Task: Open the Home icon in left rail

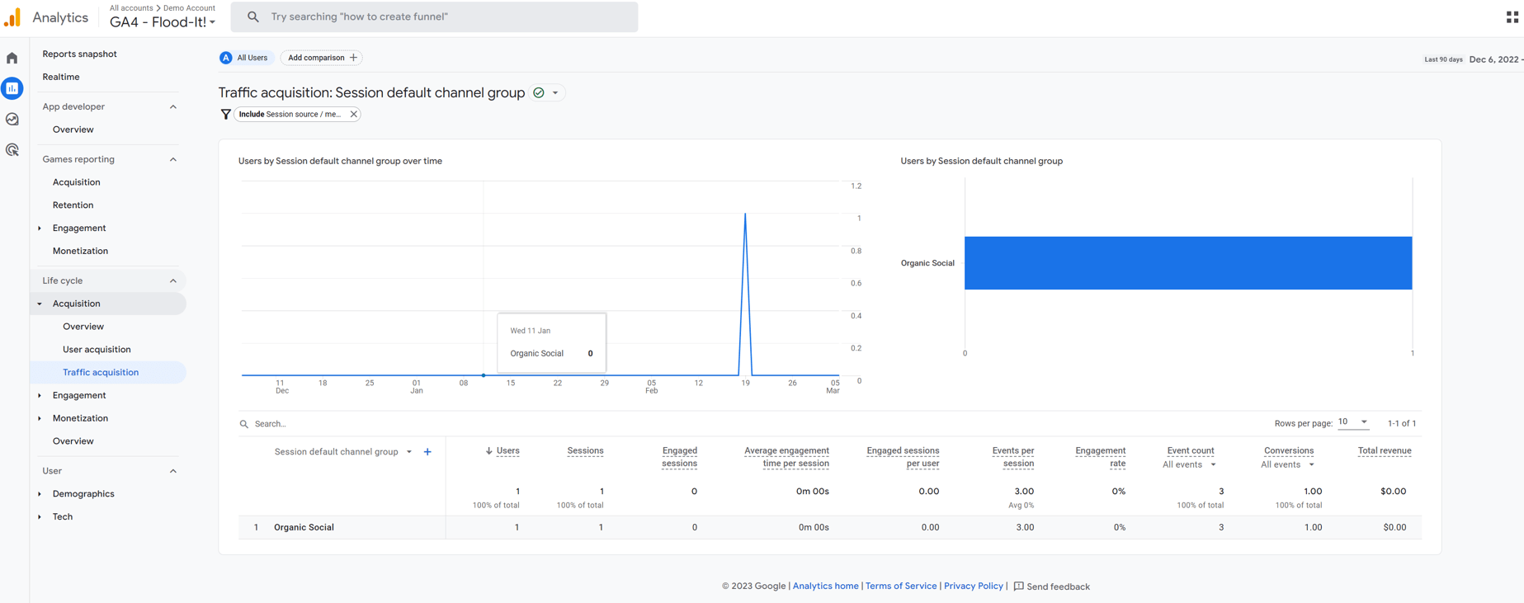Action: (x=12, y=58)
